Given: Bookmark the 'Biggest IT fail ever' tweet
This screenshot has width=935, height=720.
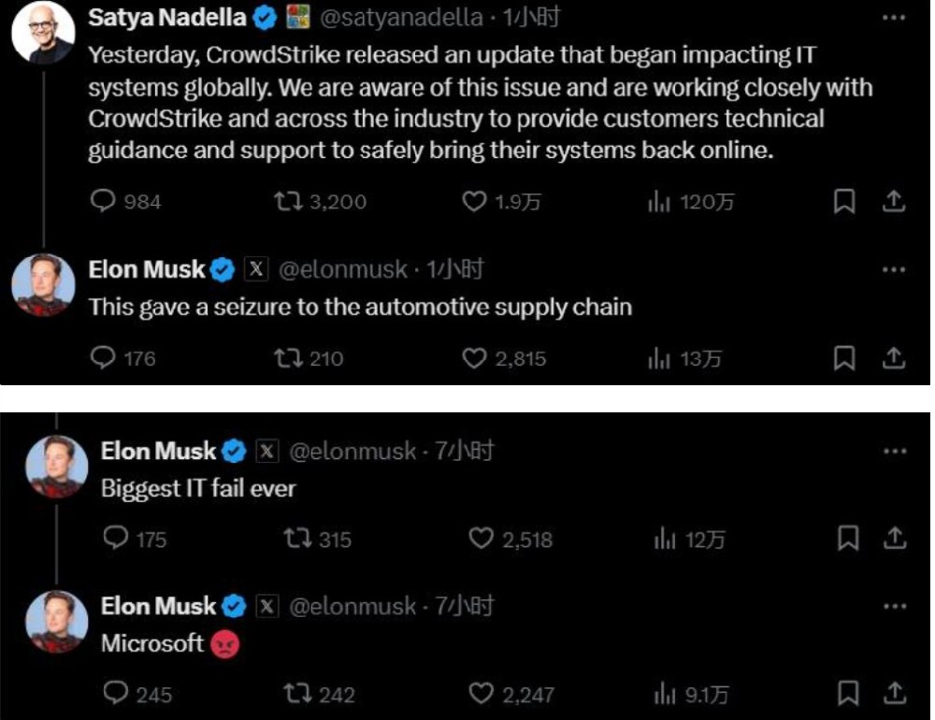Looking at the screenshot, I should click(x=848, y=539).
